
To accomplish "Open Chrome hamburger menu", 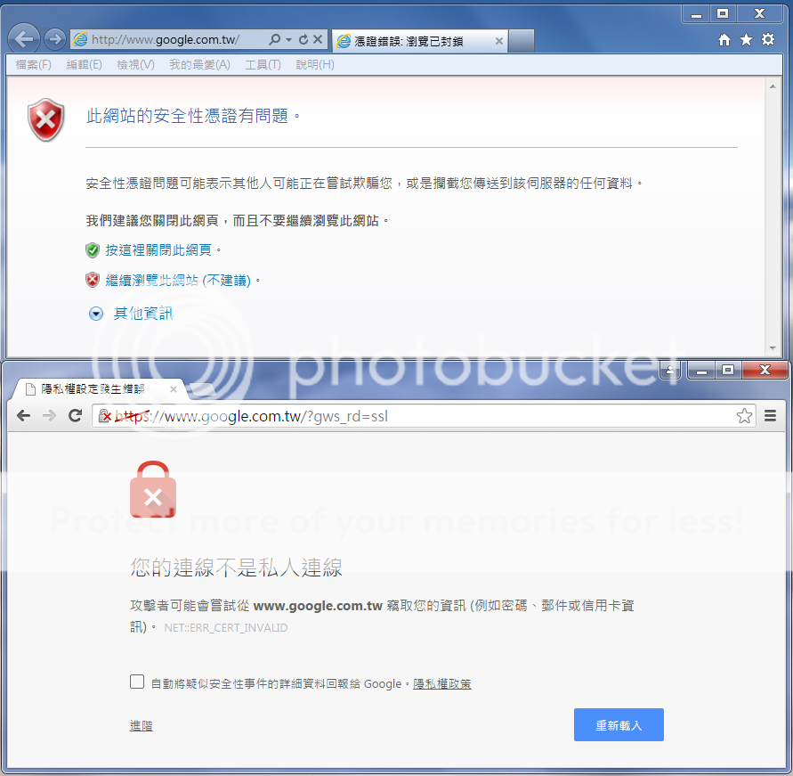I will 771,416.
